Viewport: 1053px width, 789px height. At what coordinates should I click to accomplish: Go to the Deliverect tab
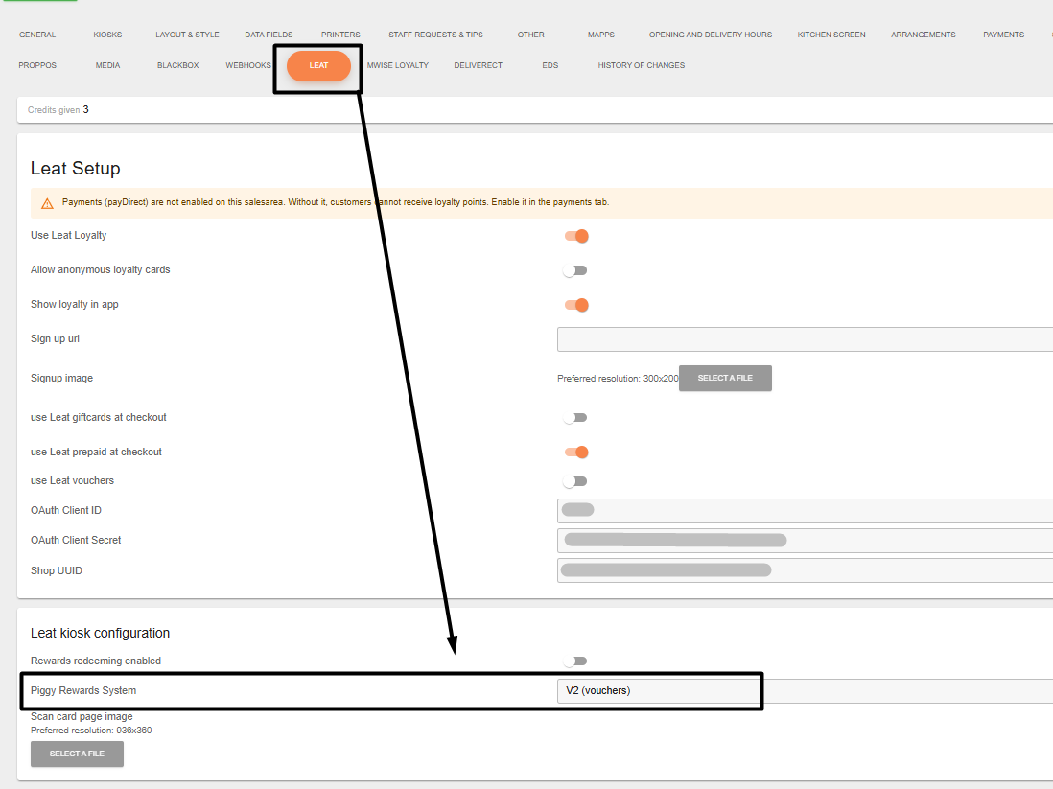coord(479,65)
